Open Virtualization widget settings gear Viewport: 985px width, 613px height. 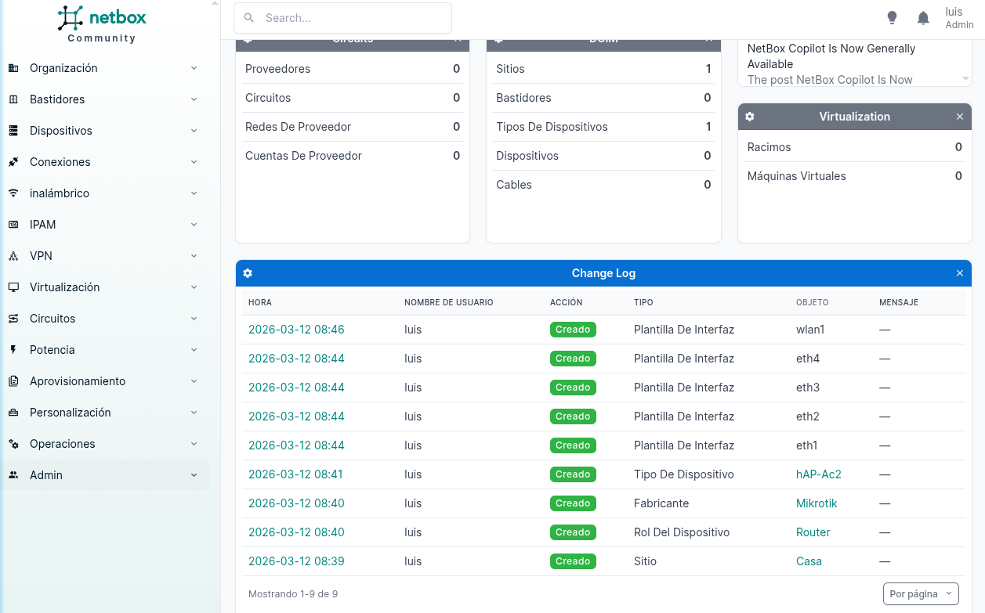point(750,117)
